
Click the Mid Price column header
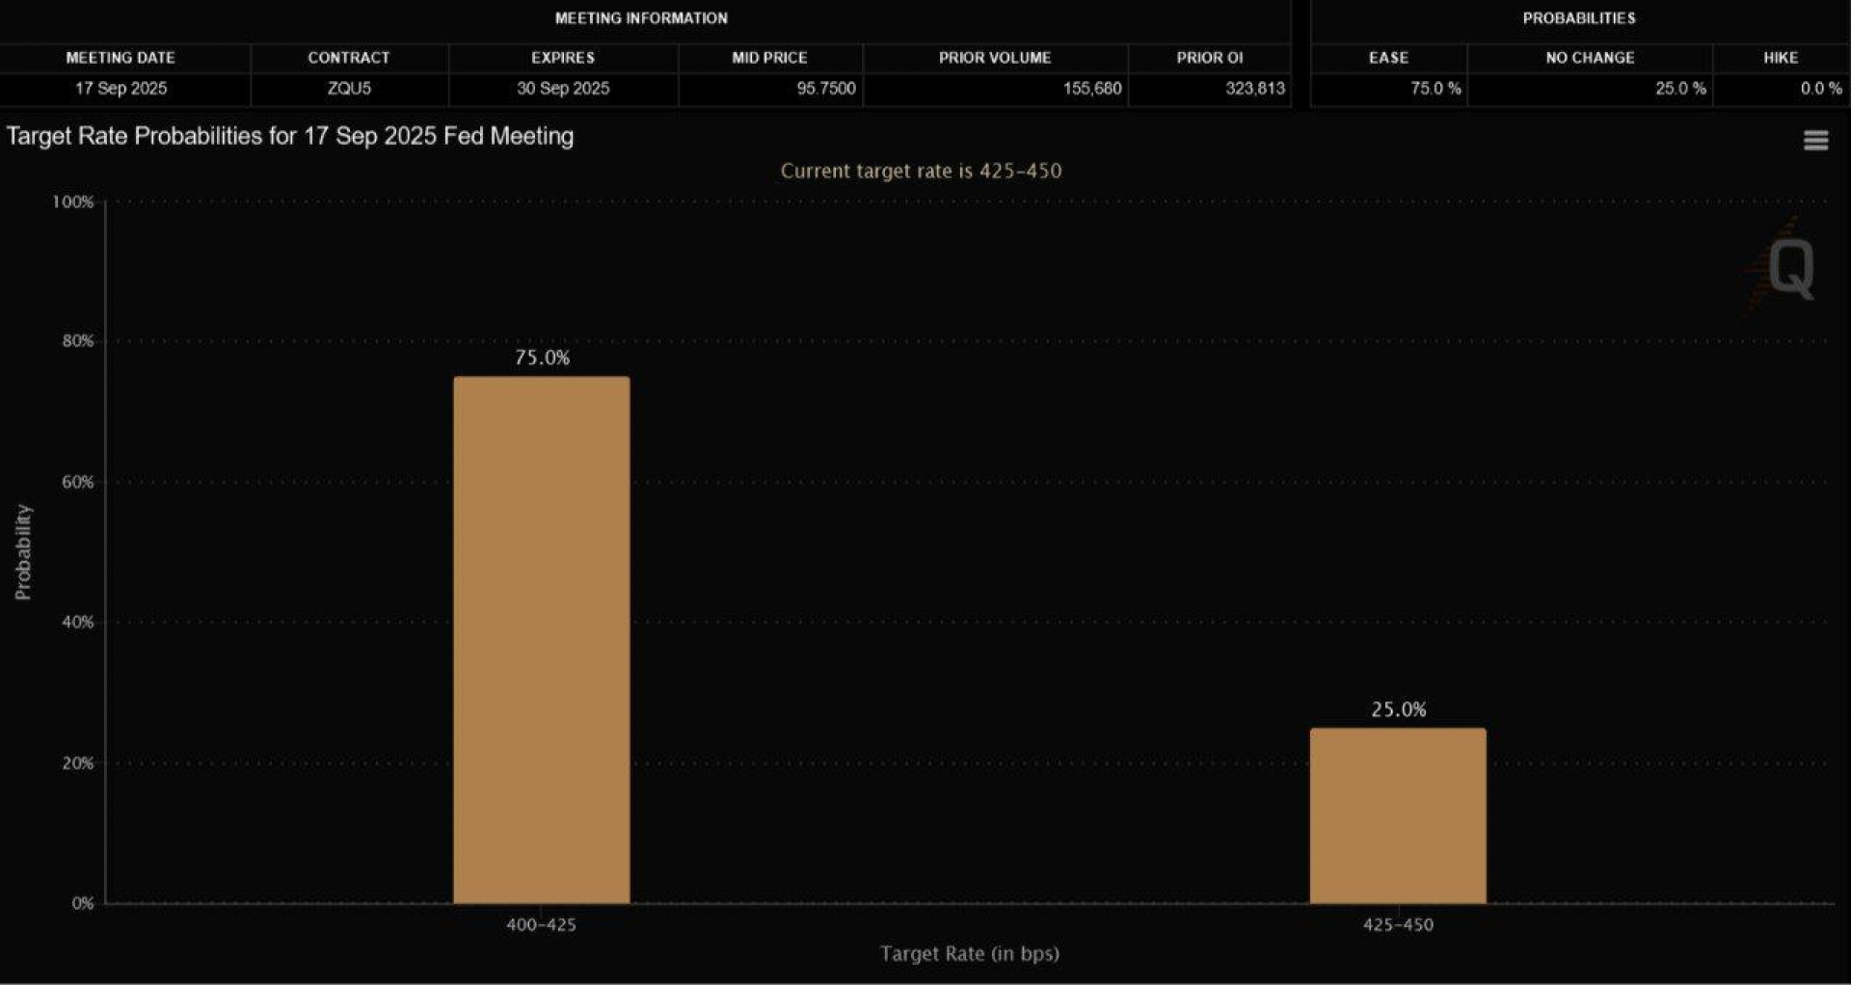(x=769, y=58)
